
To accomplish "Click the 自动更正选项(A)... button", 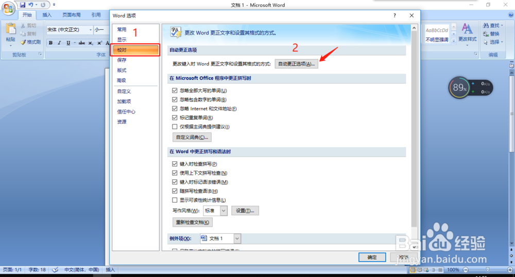I will 296,64.
